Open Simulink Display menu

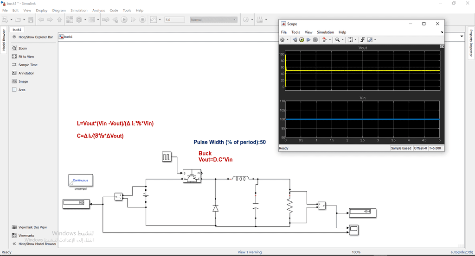tap(41, 10)
